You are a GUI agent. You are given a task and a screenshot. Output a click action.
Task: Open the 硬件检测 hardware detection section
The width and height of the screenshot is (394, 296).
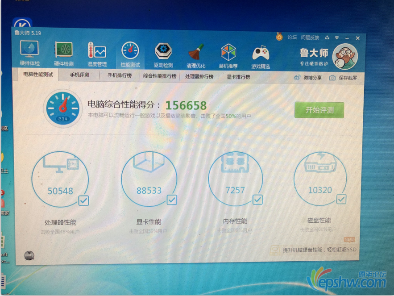pos(63,54)
